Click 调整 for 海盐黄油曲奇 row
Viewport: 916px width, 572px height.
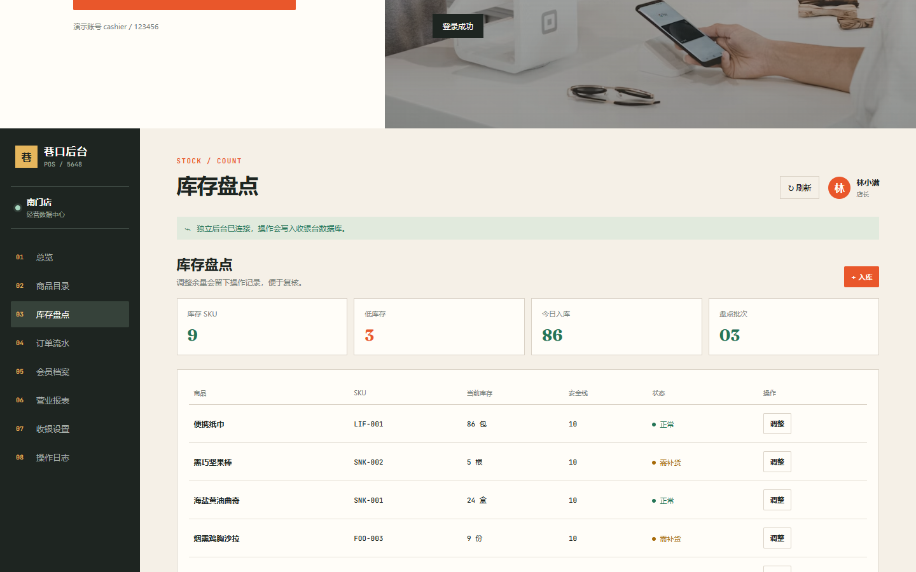pos(777,500)
